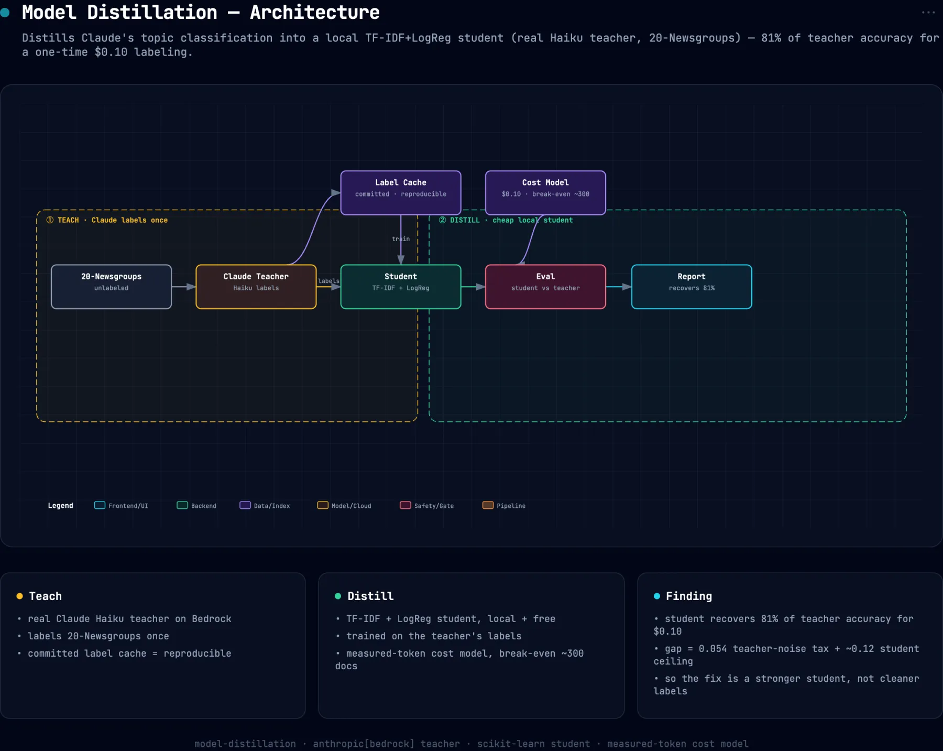This screenshot has width=943, height=751.
Task: Click the 'Model Distillation — Architecture' title
Action: tap(201, 12)
